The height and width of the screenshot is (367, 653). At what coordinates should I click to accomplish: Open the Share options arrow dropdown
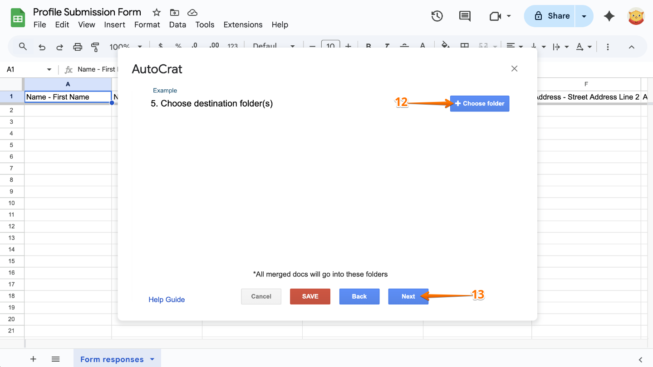point(583,15)
